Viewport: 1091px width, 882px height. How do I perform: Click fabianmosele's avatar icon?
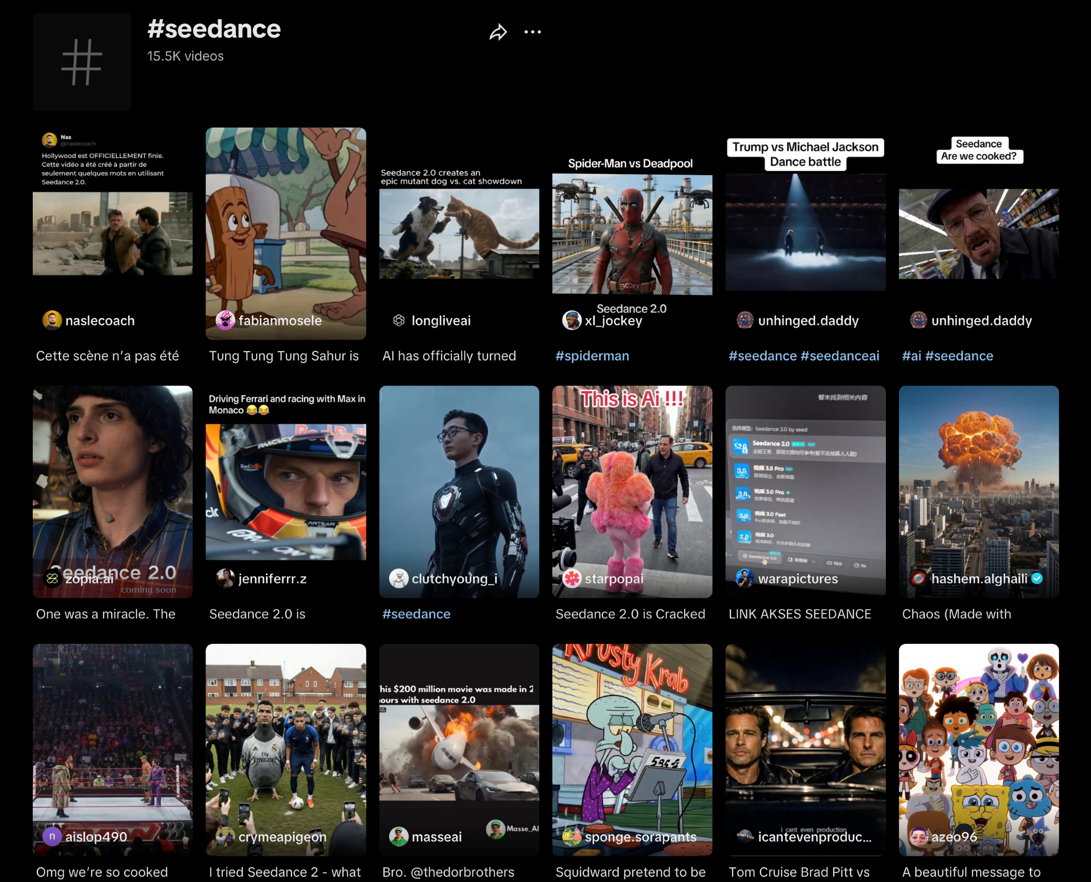[x=225, y=320]
